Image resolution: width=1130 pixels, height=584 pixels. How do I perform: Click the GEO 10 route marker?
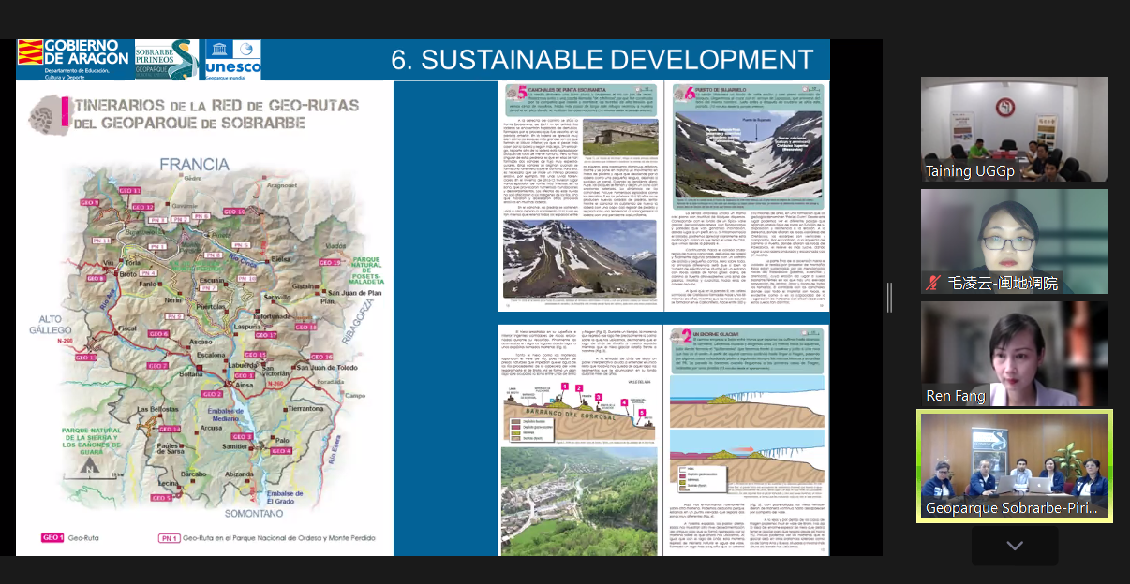coord(234,212)
